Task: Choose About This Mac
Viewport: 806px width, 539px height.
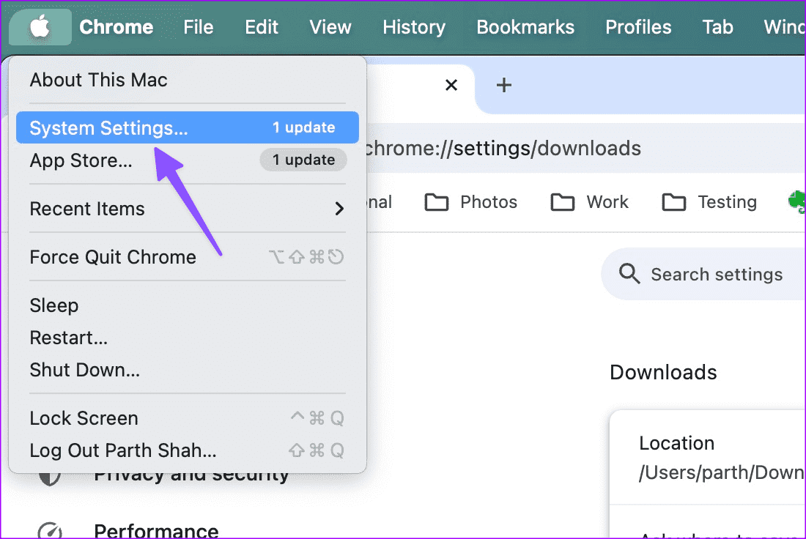Action: (x=98, y=80)
